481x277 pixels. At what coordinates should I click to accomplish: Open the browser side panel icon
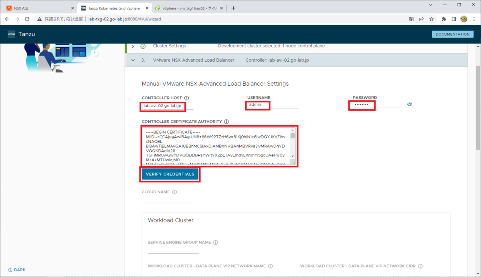(454, 19)
